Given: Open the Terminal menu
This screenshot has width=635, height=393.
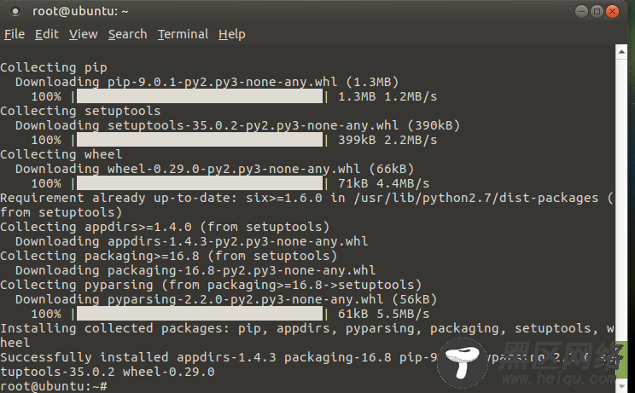Looking at the screenshot, I should click(x=183, y=34).
